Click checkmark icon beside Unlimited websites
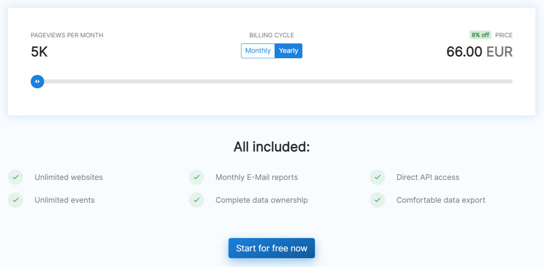Viewport: 544px width, 267px height. [16, 177]
